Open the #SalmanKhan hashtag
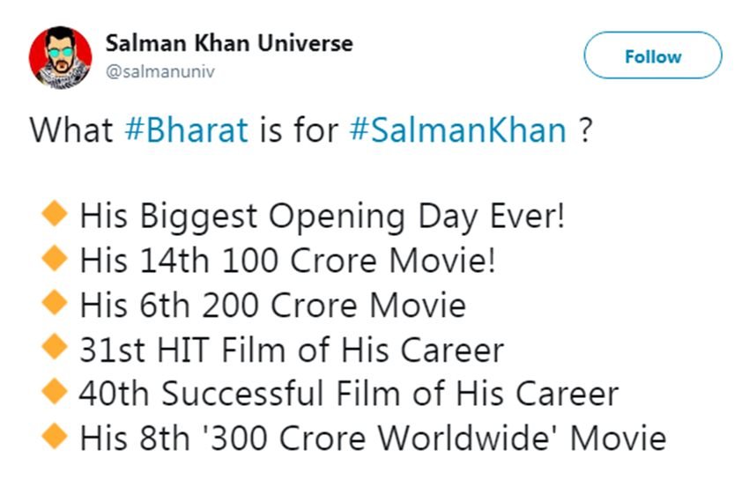Screen dimensions: 749x494 [457, 130]
